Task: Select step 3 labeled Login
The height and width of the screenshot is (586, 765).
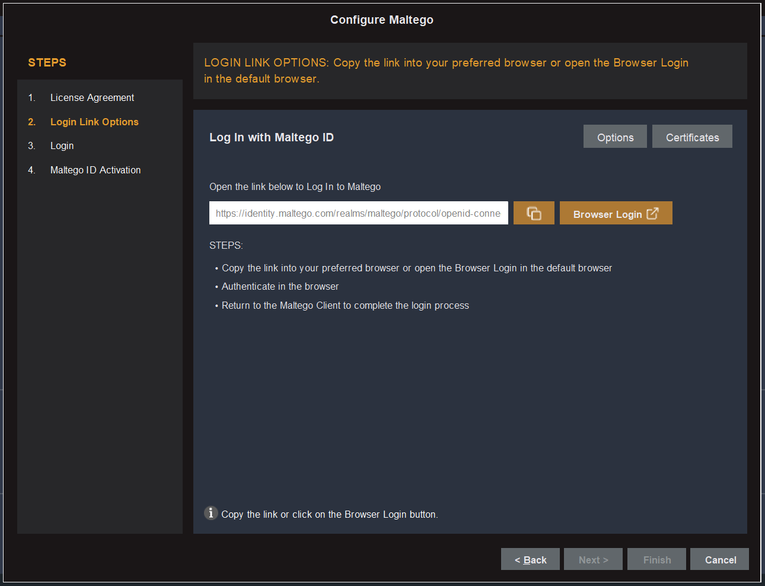Action: click(62, 146)
